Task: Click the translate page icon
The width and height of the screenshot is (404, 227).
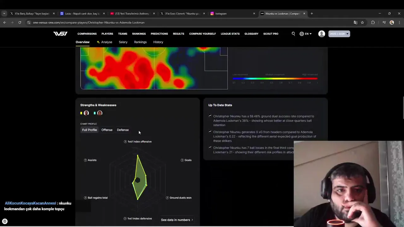Action: click(x=355, y=22)
